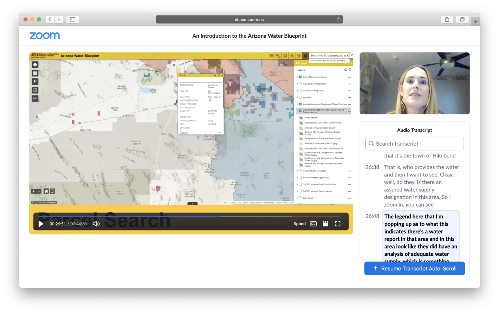Screen dimensions: 499x313
Task: Reload the page
Action: click(x=338, y=19)
